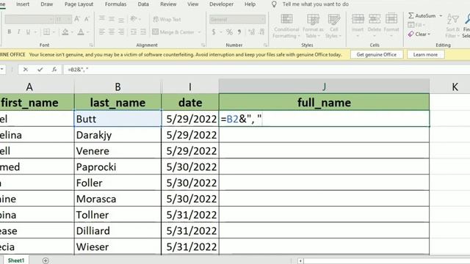Expand AutoSum dropdown arrow

pyautogui.click(x=441, y=15)
